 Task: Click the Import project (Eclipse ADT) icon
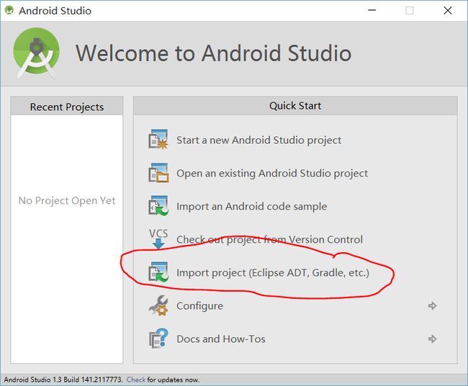158,272
